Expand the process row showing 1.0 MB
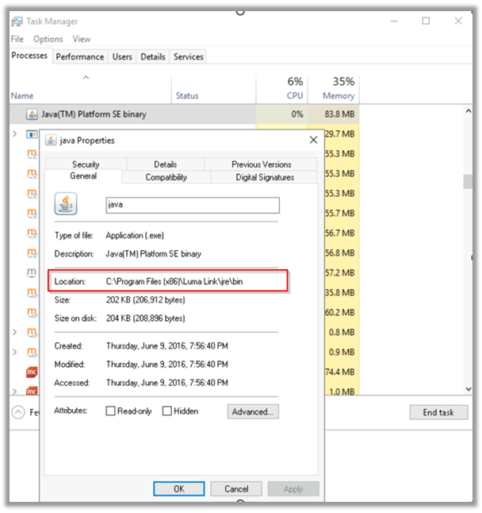The width and height of the screenshot is (482, 513). [15, 391]
